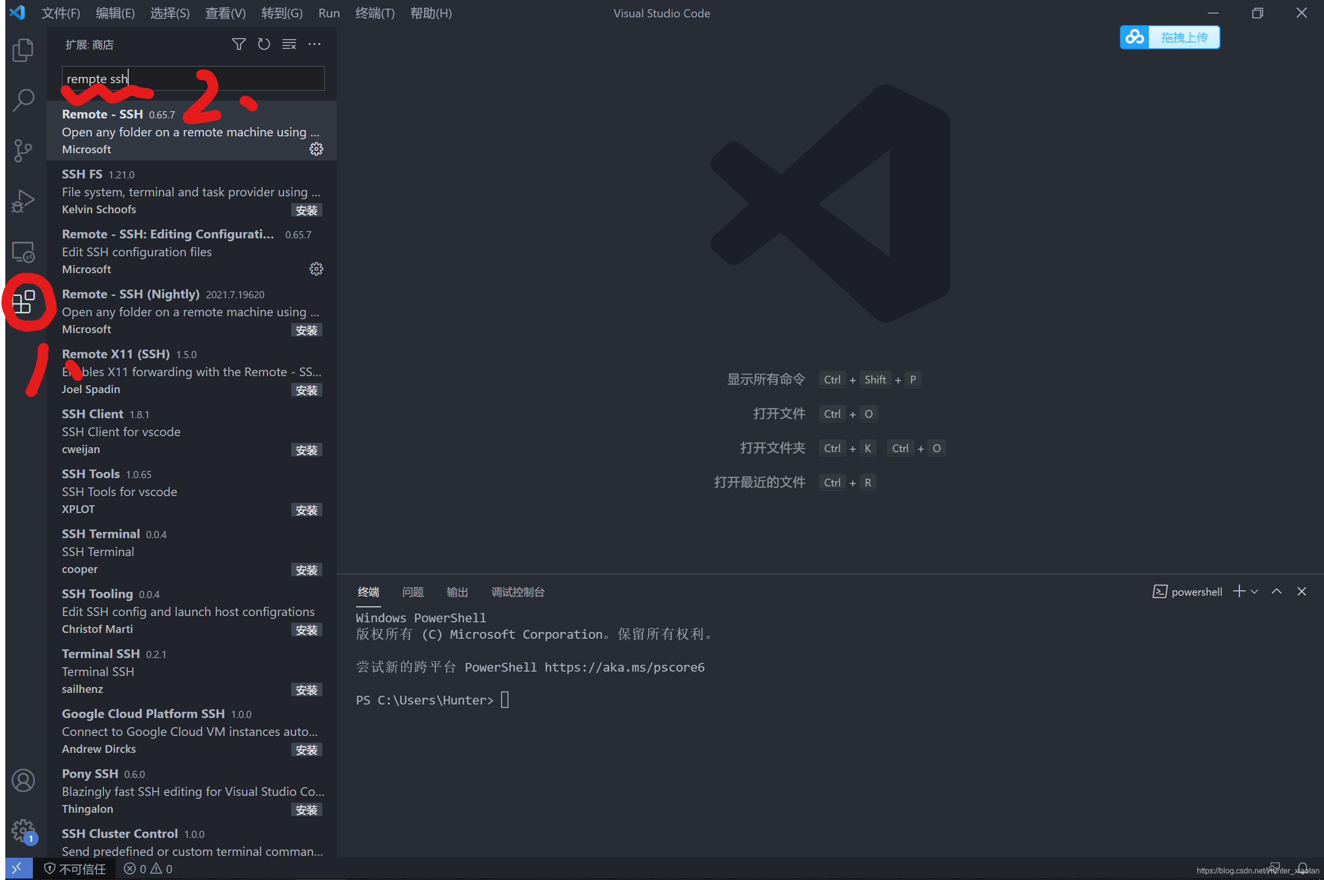The width and height of the screenshot is (1324, 880).
Task: Open the Remote Explorer view icon
Action: point(23,252)
